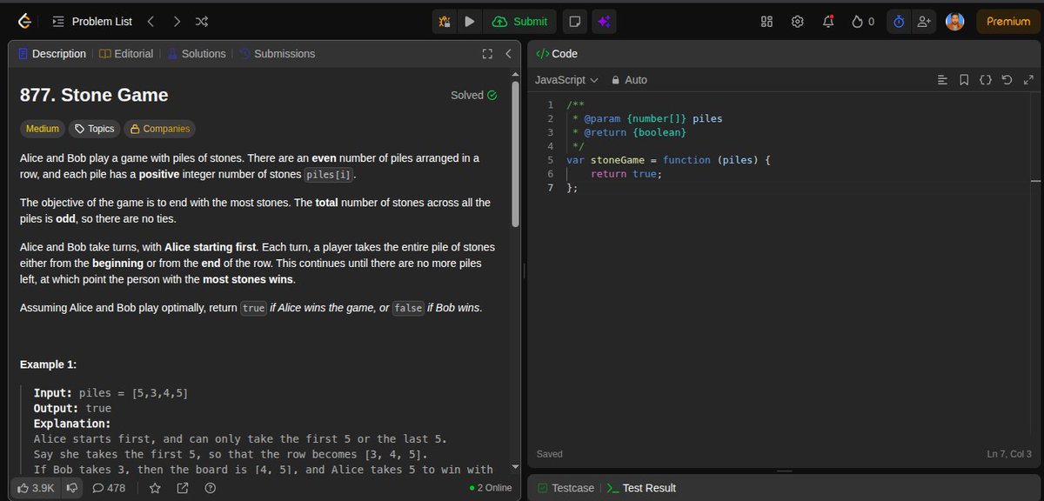The height and width of the screenshot is (501, 1044).
Task: Click the horizontal divider handle above Testcase
Action: 784,471
